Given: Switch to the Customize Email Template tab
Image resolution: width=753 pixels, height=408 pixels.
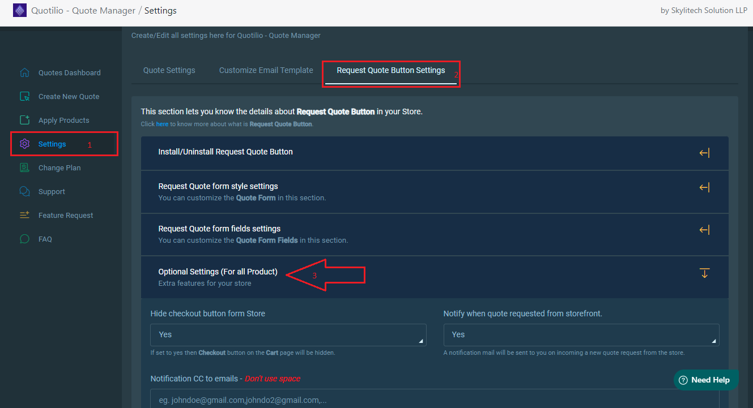Looking at the screenshot, I should pos(266,70).
